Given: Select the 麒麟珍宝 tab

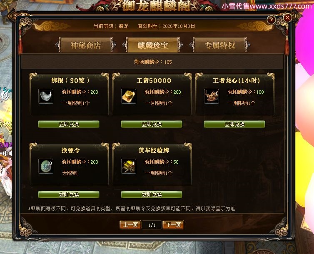Looking at the screenshot, I should tap(152, 45).
